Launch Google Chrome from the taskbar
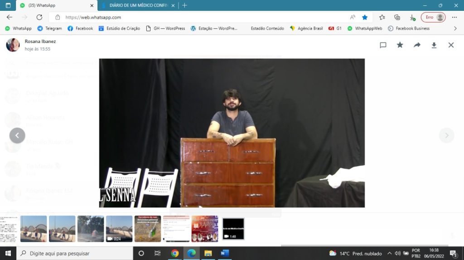The image size is (464, 260). (175, 253)
